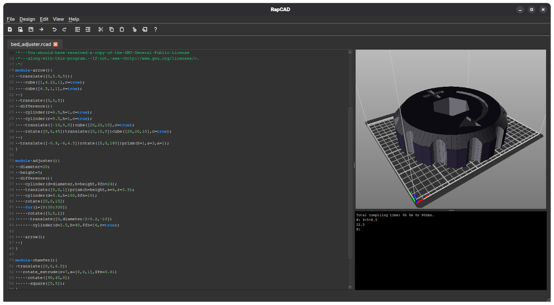Click the 'diameter=20;' code line

coord(35,167)
